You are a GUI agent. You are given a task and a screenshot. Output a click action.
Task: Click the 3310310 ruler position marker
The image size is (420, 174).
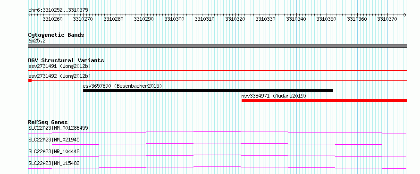pyautogui.click(x=205, y=19)
